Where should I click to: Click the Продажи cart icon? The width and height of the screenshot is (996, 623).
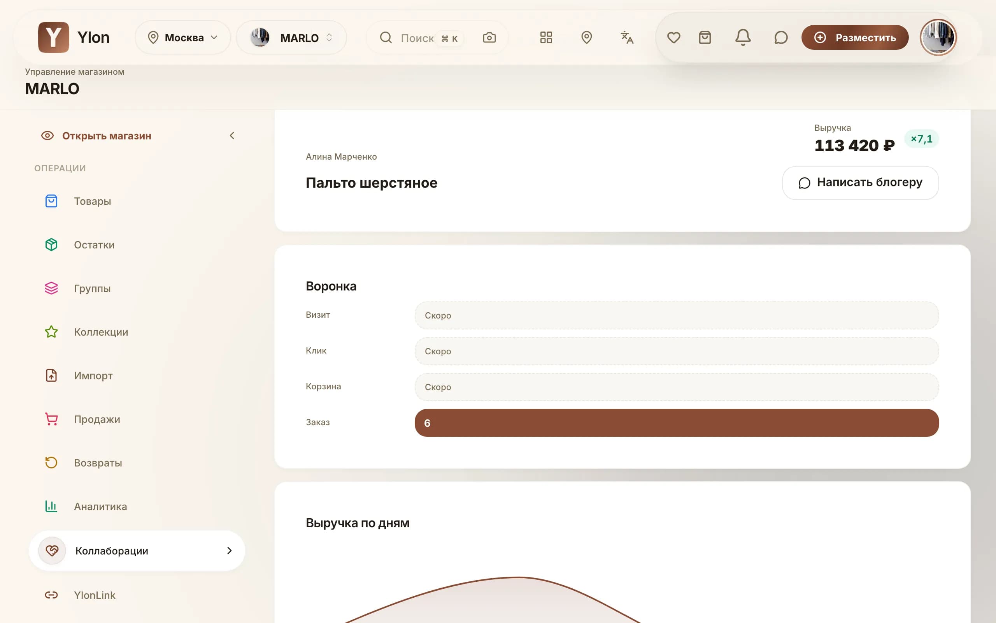tap(51, 419)
